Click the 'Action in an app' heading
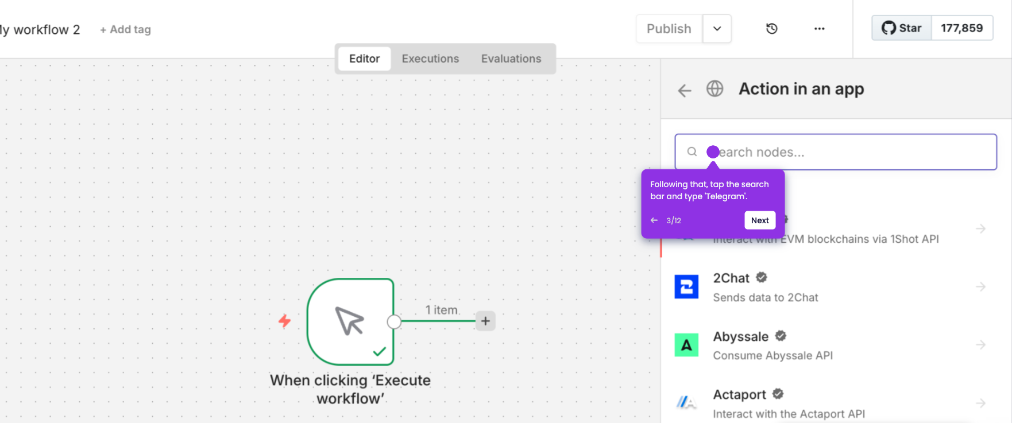 (x=801, y=89)
